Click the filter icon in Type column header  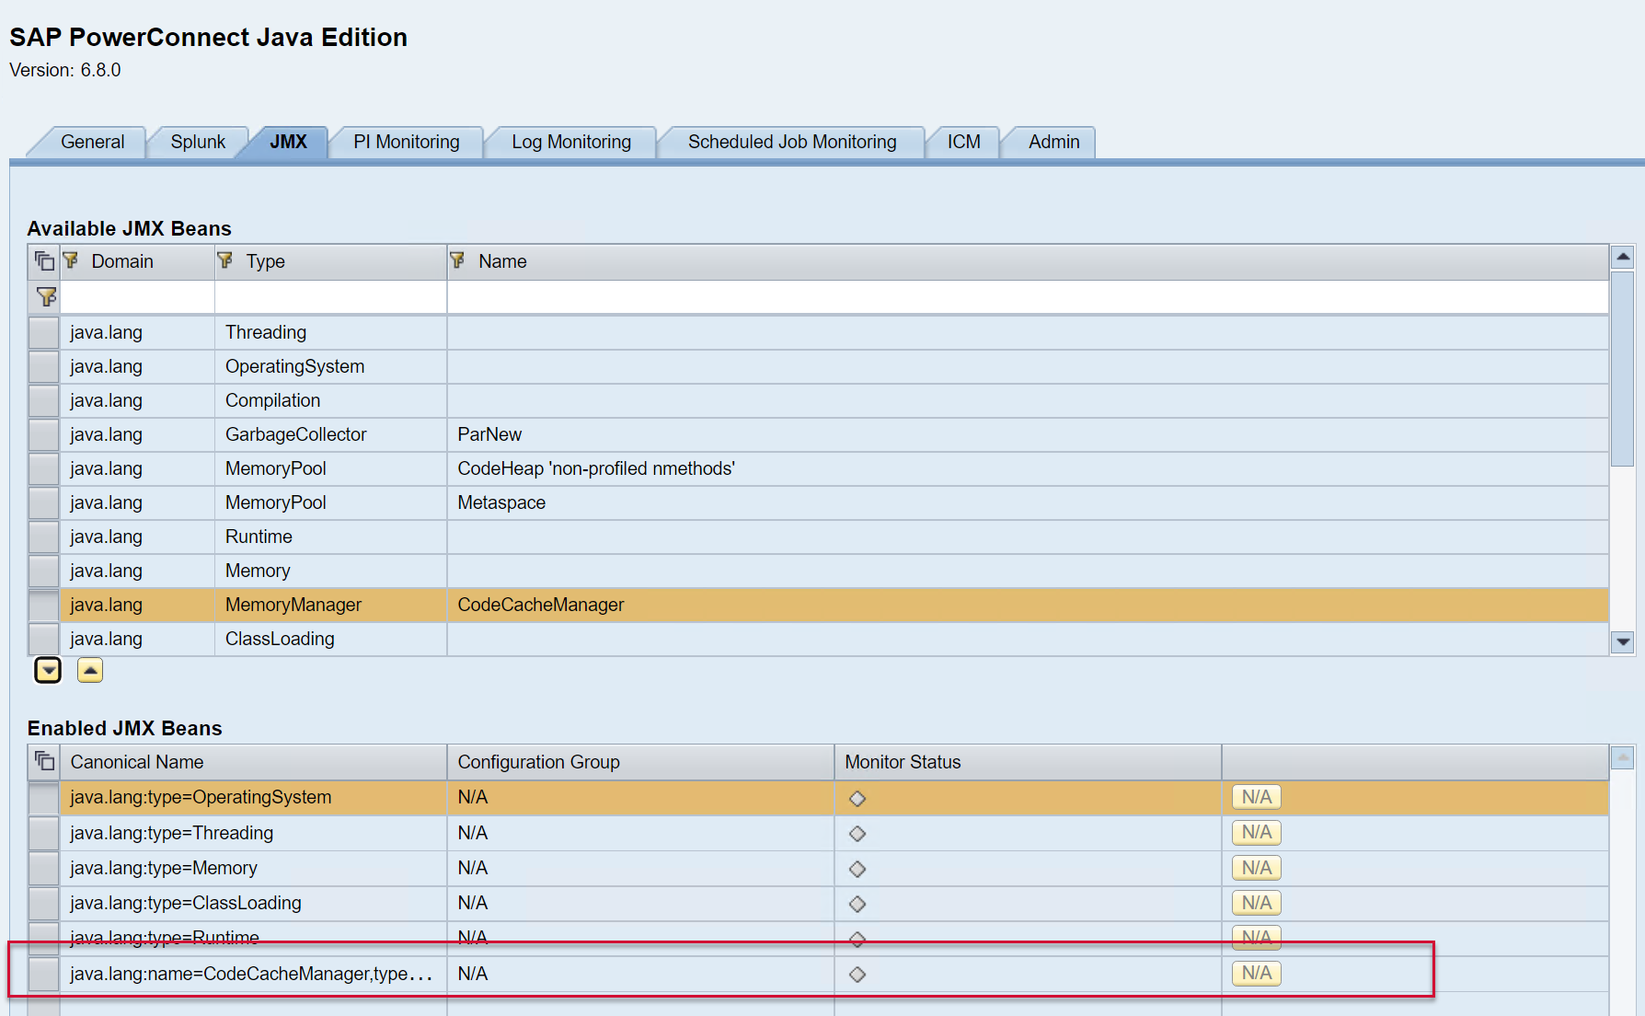(x=225, y=261)
